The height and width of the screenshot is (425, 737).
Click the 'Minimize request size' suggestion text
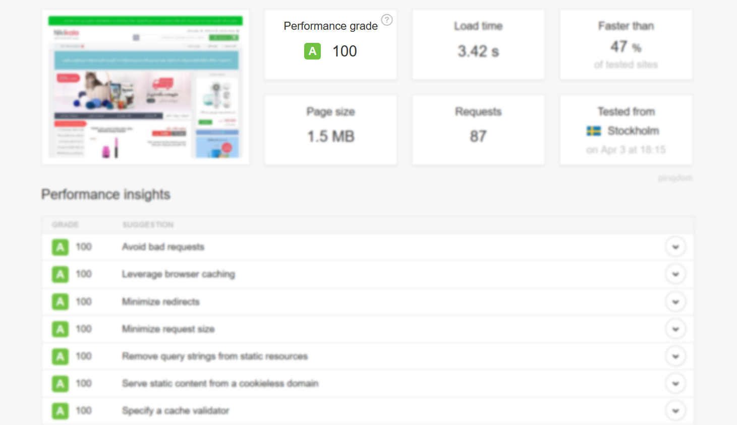168,329
